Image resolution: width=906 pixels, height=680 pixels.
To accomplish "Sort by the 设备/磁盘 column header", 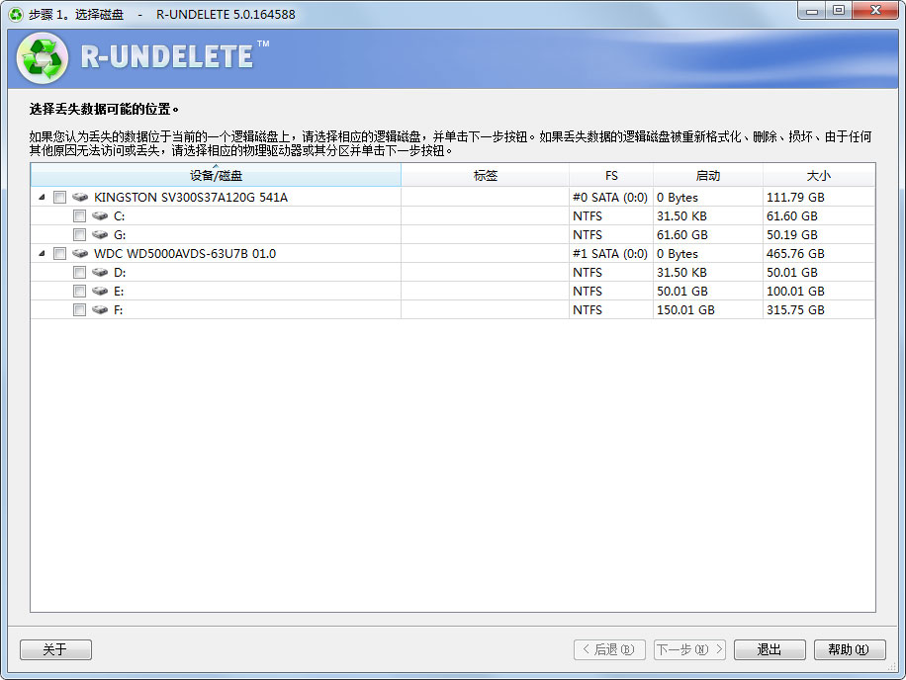I will coord(216,176).
